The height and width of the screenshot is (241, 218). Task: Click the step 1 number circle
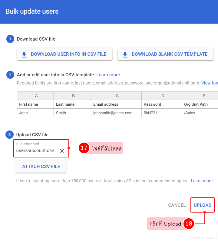10,39
